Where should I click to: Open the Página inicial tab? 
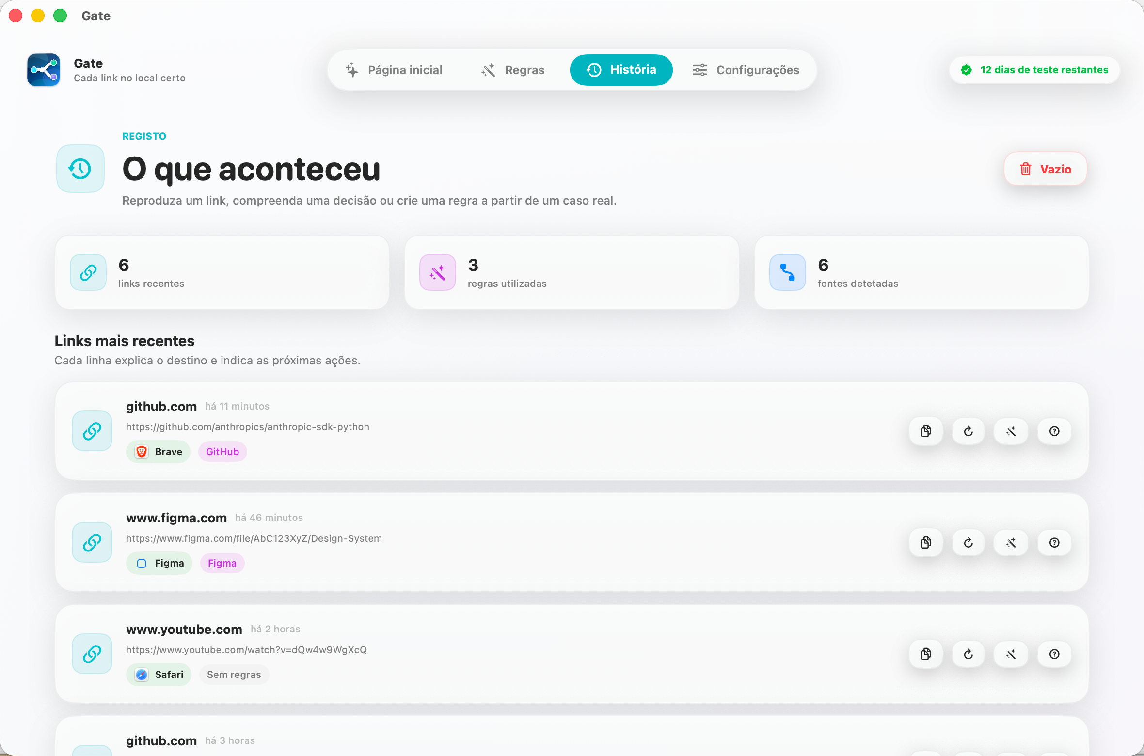394,70
